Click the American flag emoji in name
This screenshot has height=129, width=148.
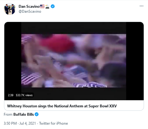point(42,6)
